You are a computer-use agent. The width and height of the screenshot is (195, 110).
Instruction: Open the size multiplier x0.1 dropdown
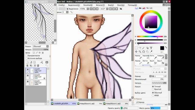[x=151, y=76]
